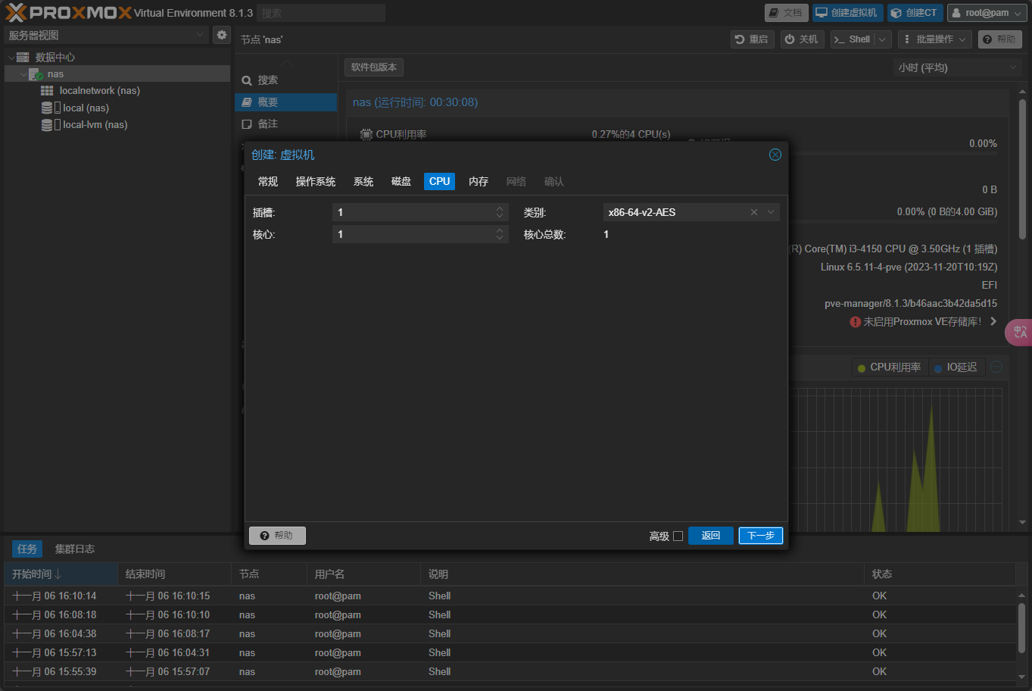
Task: Expand the 服务器视图 view selector
Action: [x=200, y=35]
